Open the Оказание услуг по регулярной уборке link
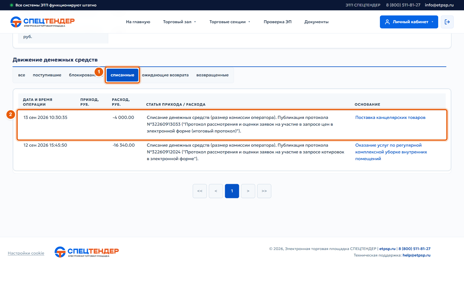 tap(391, 152)
